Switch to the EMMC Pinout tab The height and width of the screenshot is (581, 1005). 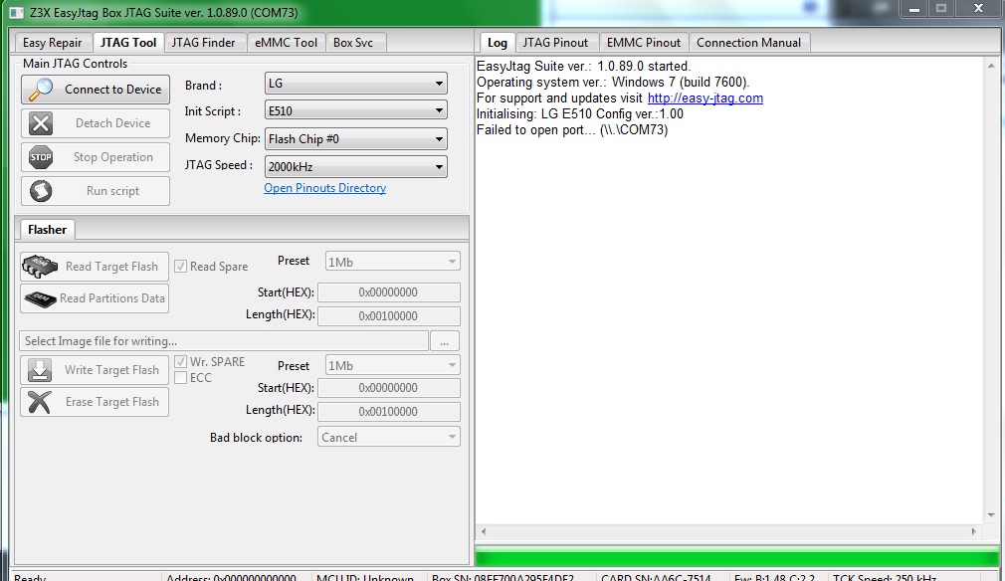pos(644,43)
